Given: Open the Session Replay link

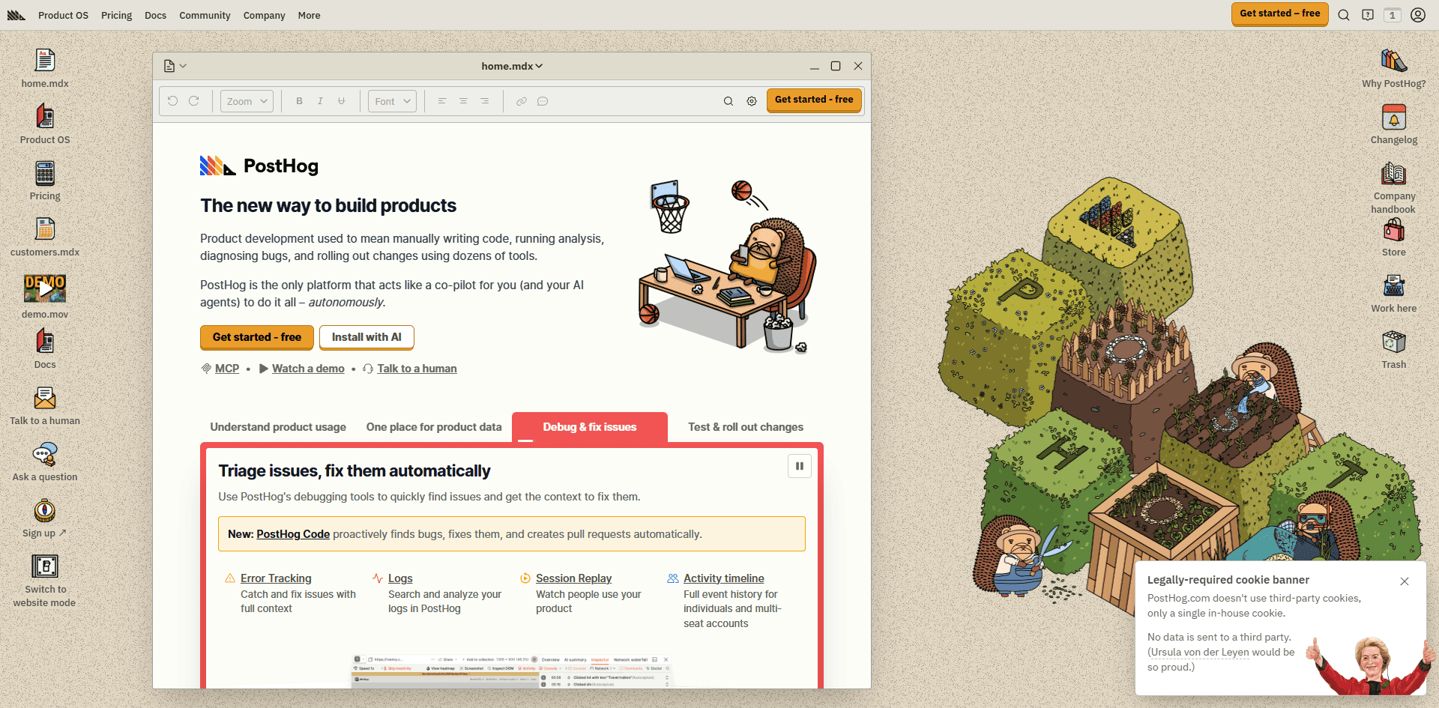Looking at the screenshot, I should pos(573,578).
